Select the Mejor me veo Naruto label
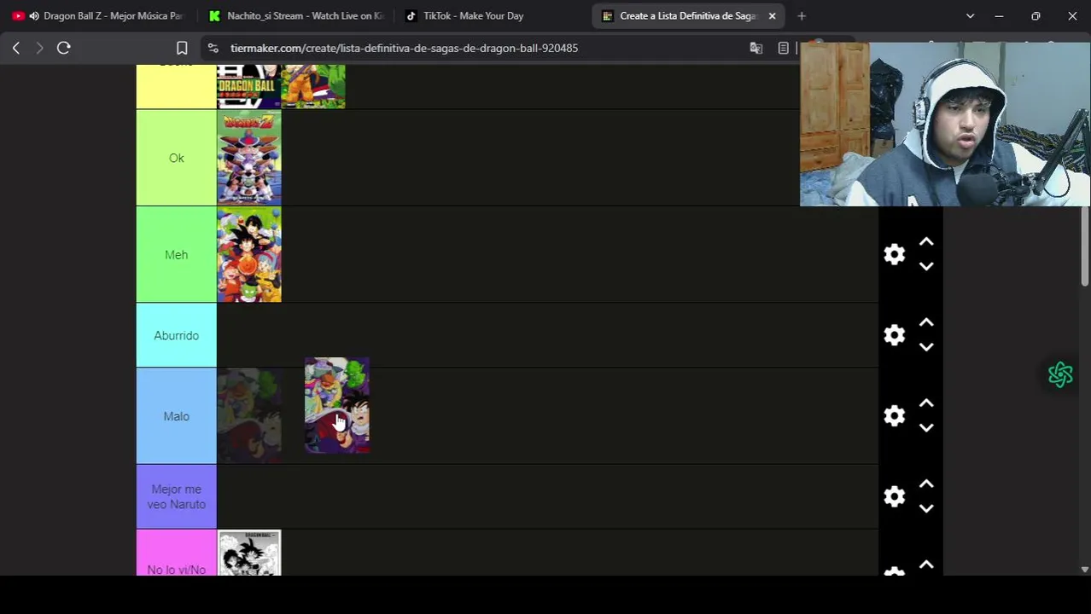This screenshot has height=614, width=1091. click(x=176, y=496)
